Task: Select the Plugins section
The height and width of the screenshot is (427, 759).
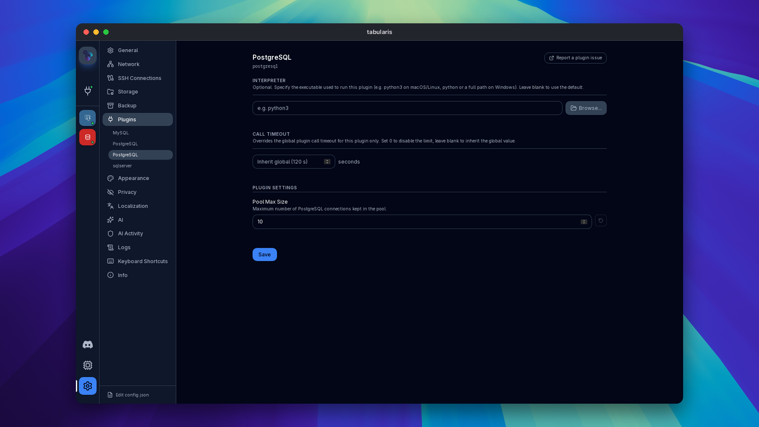Action: pos(138,119)
